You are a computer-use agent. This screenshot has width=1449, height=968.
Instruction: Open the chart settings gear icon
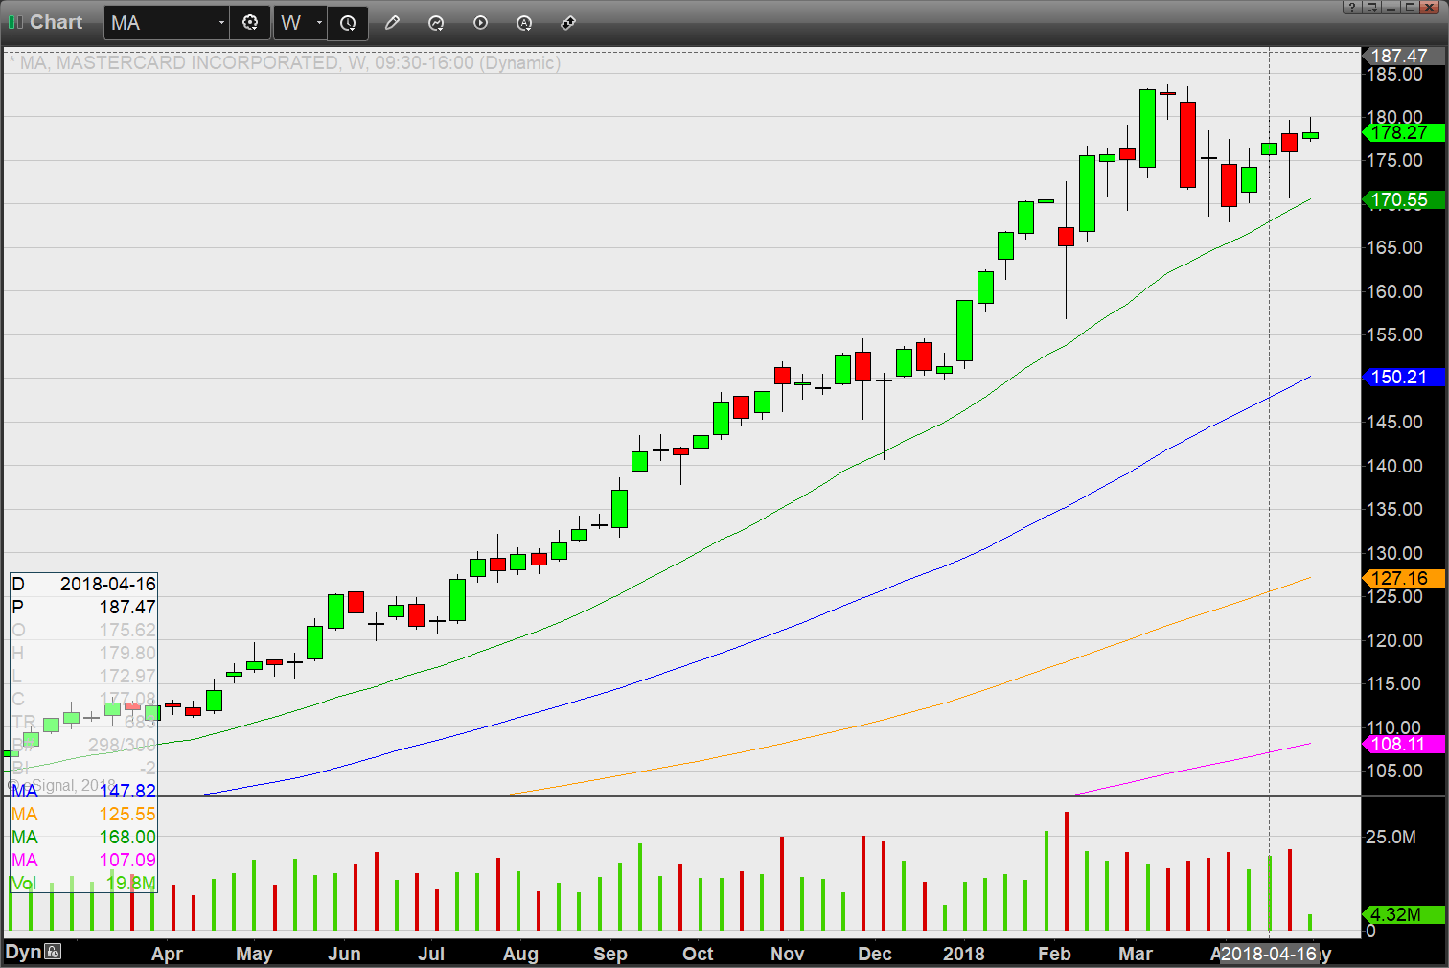coord(250,22)
